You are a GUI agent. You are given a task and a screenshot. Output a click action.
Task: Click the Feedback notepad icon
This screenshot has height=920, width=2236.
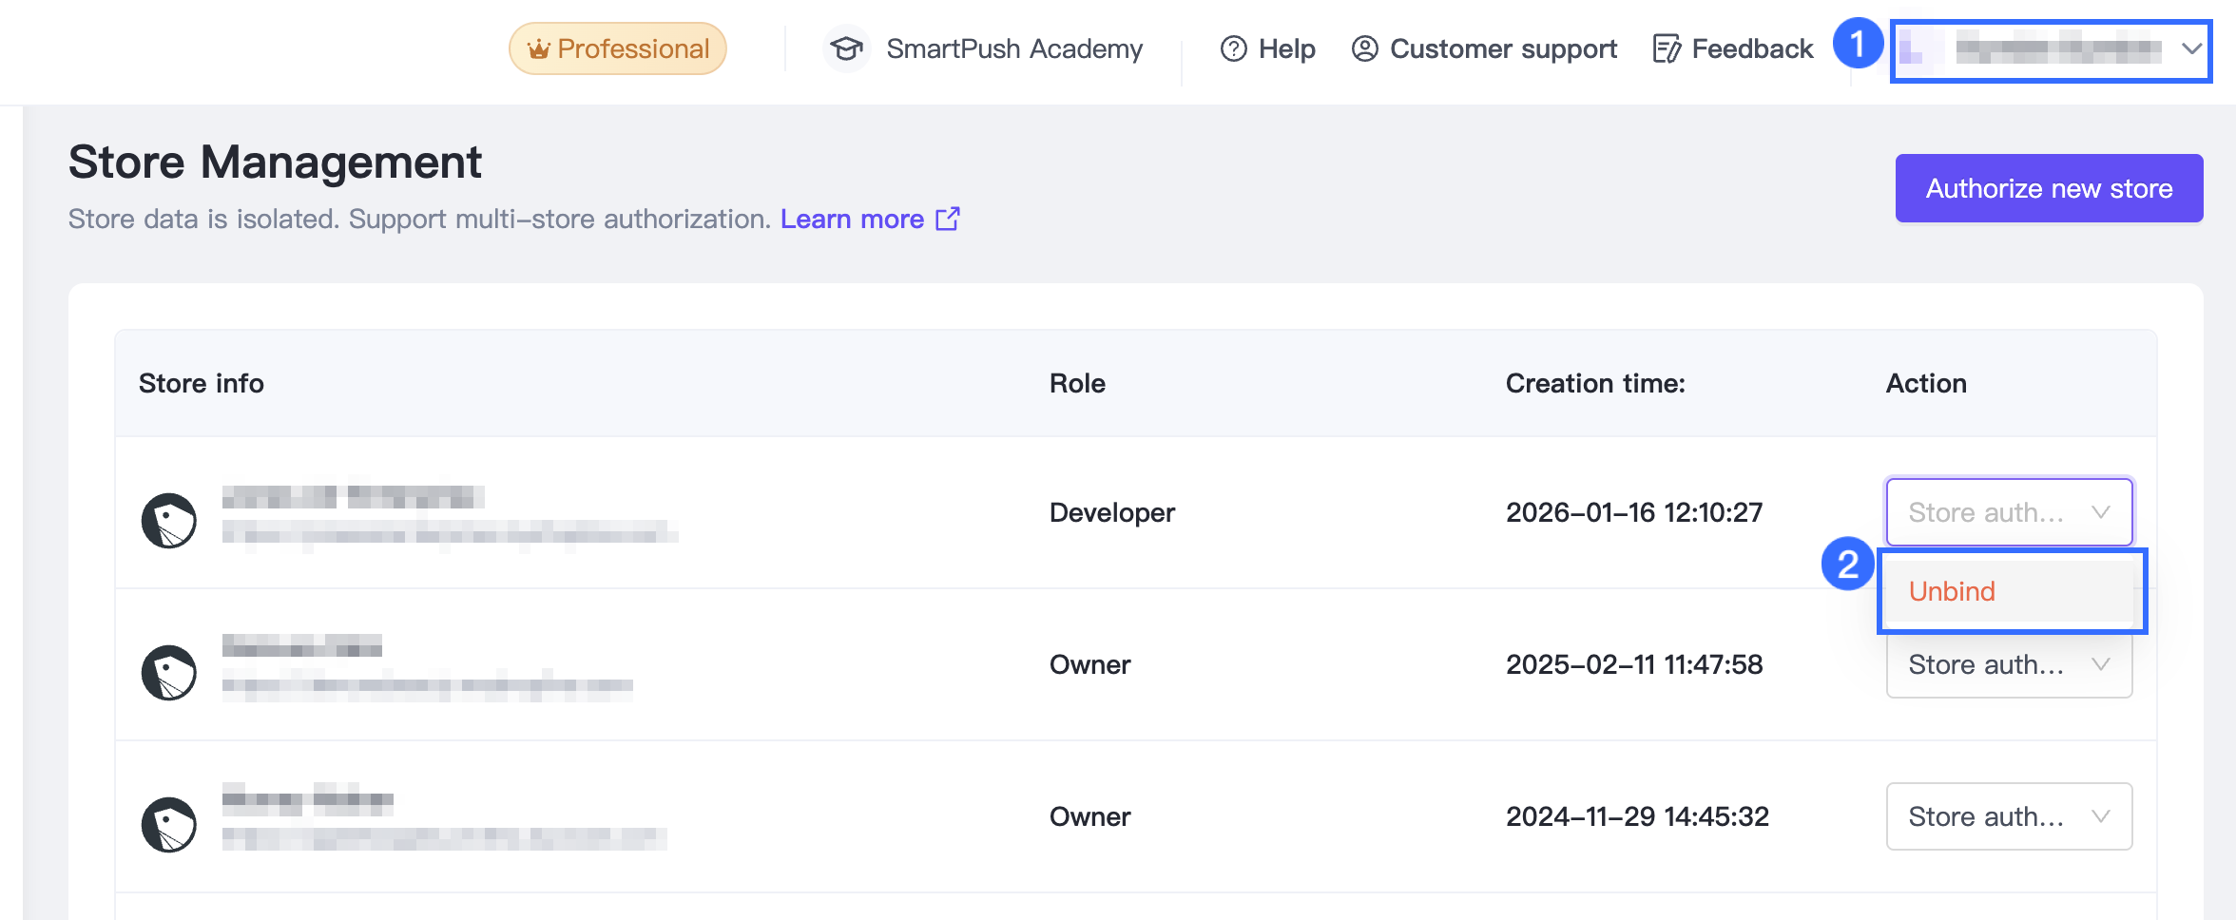pos(1666,48)
